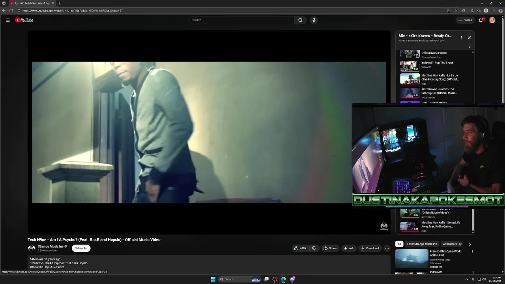This screenshot has width=505, height=284.
Task: Switch to Microsoft Edge on the taskbar
Action: click(x=283, y=279)
